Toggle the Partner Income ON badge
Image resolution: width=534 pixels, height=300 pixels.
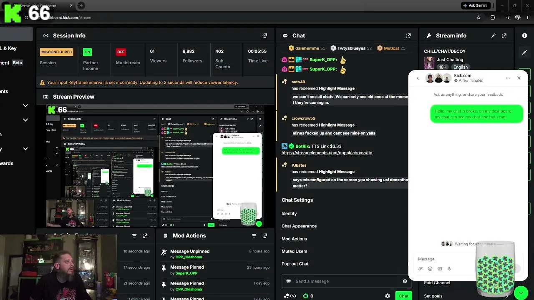[87, 52]
